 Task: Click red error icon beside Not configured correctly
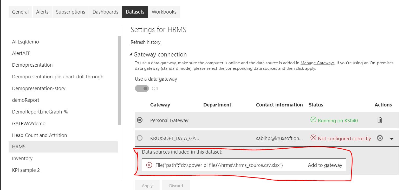click(x=313, y=138)
